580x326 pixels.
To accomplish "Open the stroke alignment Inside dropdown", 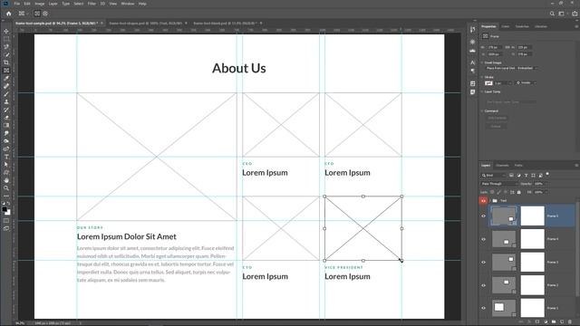I will pos(526,82).
